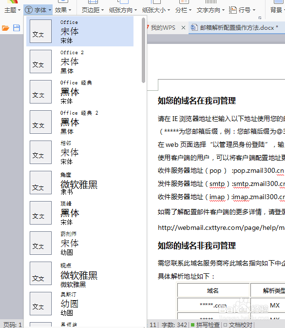Expand the 分栏 columns dropdown
Viewport: 285px width, 328px height.
(183, 10)
